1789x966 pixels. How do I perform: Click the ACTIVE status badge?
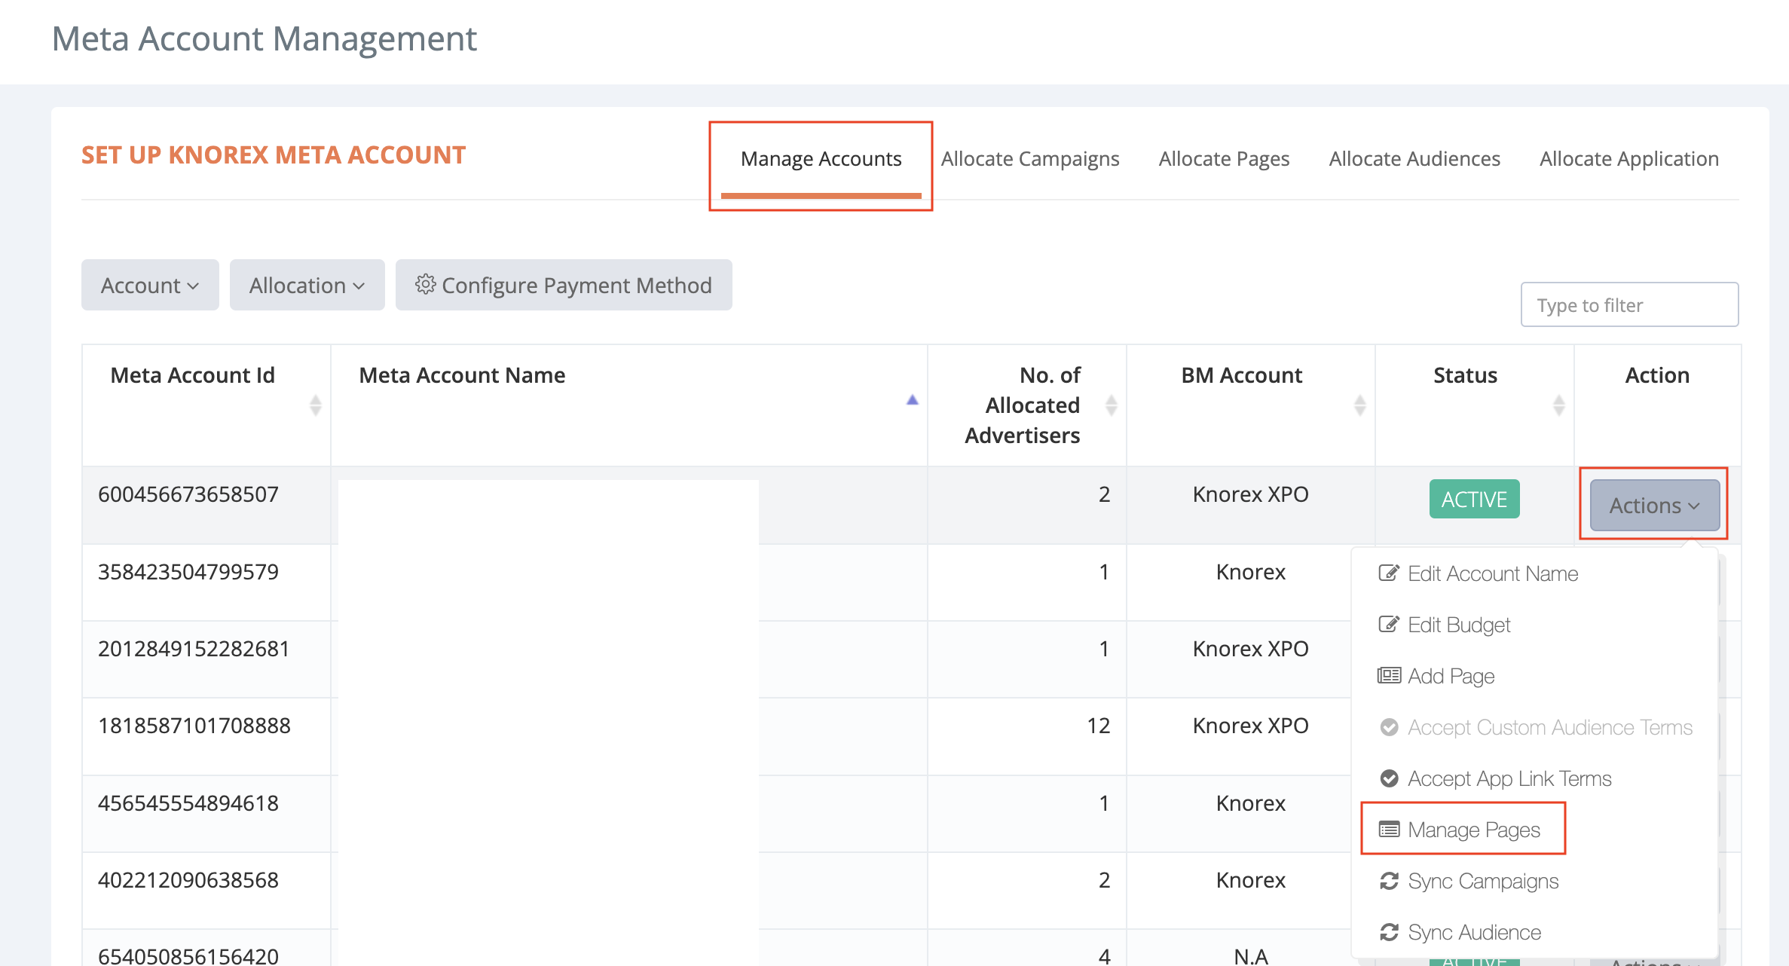[x=1473, y=498]
